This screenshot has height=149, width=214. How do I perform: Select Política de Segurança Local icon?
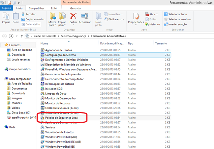42,118
